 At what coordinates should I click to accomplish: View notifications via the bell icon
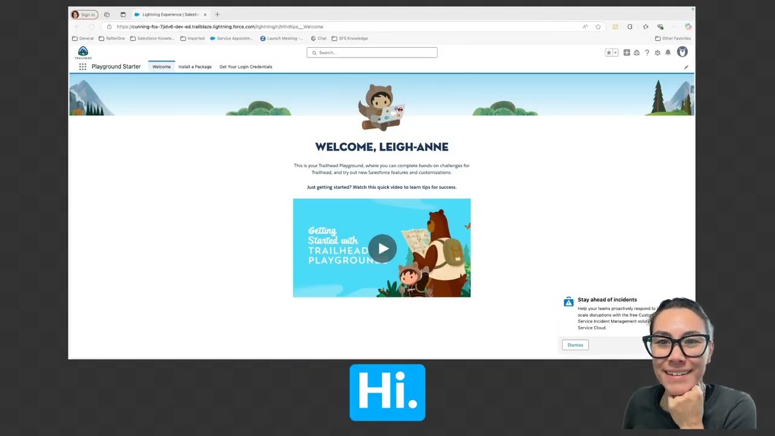pyautogui.click(x=667, y=53)
